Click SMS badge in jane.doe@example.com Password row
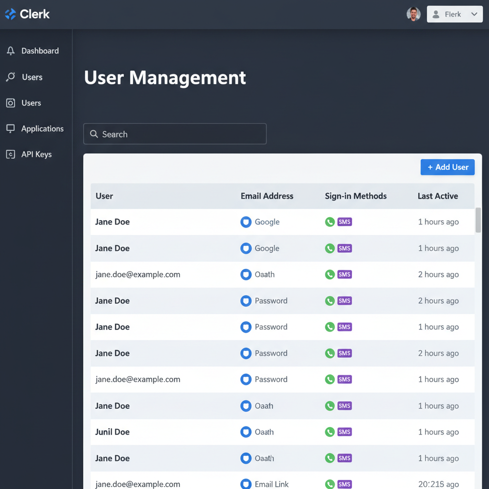The width and height of the screenshot is (489, 489). [x=344, y=379]
